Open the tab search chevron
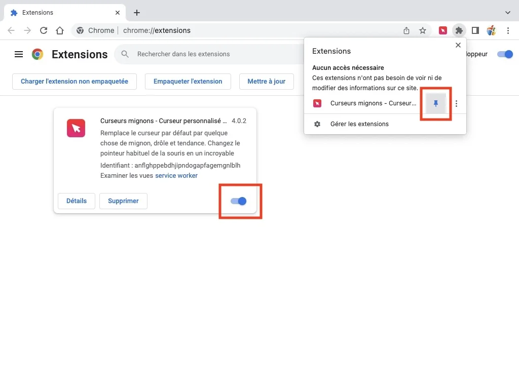The height and width of the screenshot is (389, 519). click(507, 12)
